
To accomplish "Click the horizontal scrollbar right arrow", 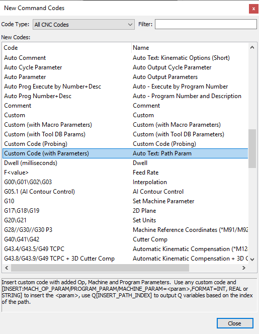I will [244, 268].
